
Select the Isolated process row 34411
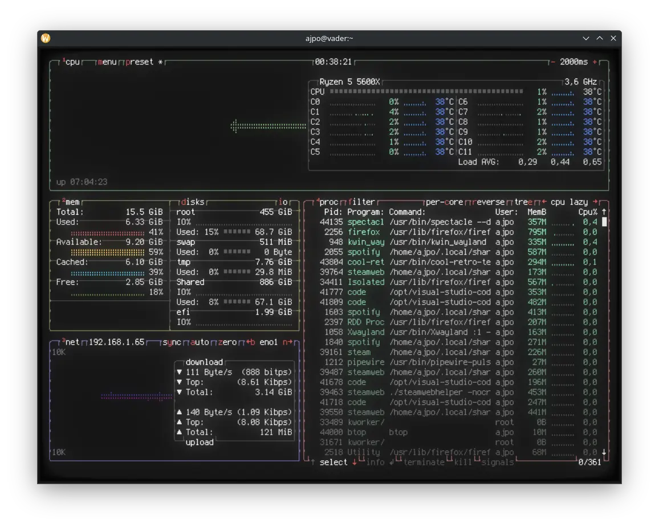458,283
